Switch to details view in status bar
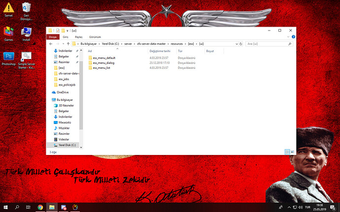Viewport: 340px width, 212px height. coord(287,152)
